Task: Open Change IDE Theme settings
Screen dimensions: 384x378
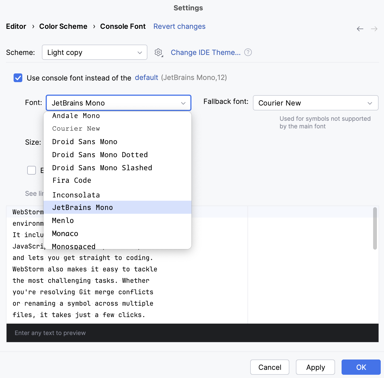Action: click(206, 52)
